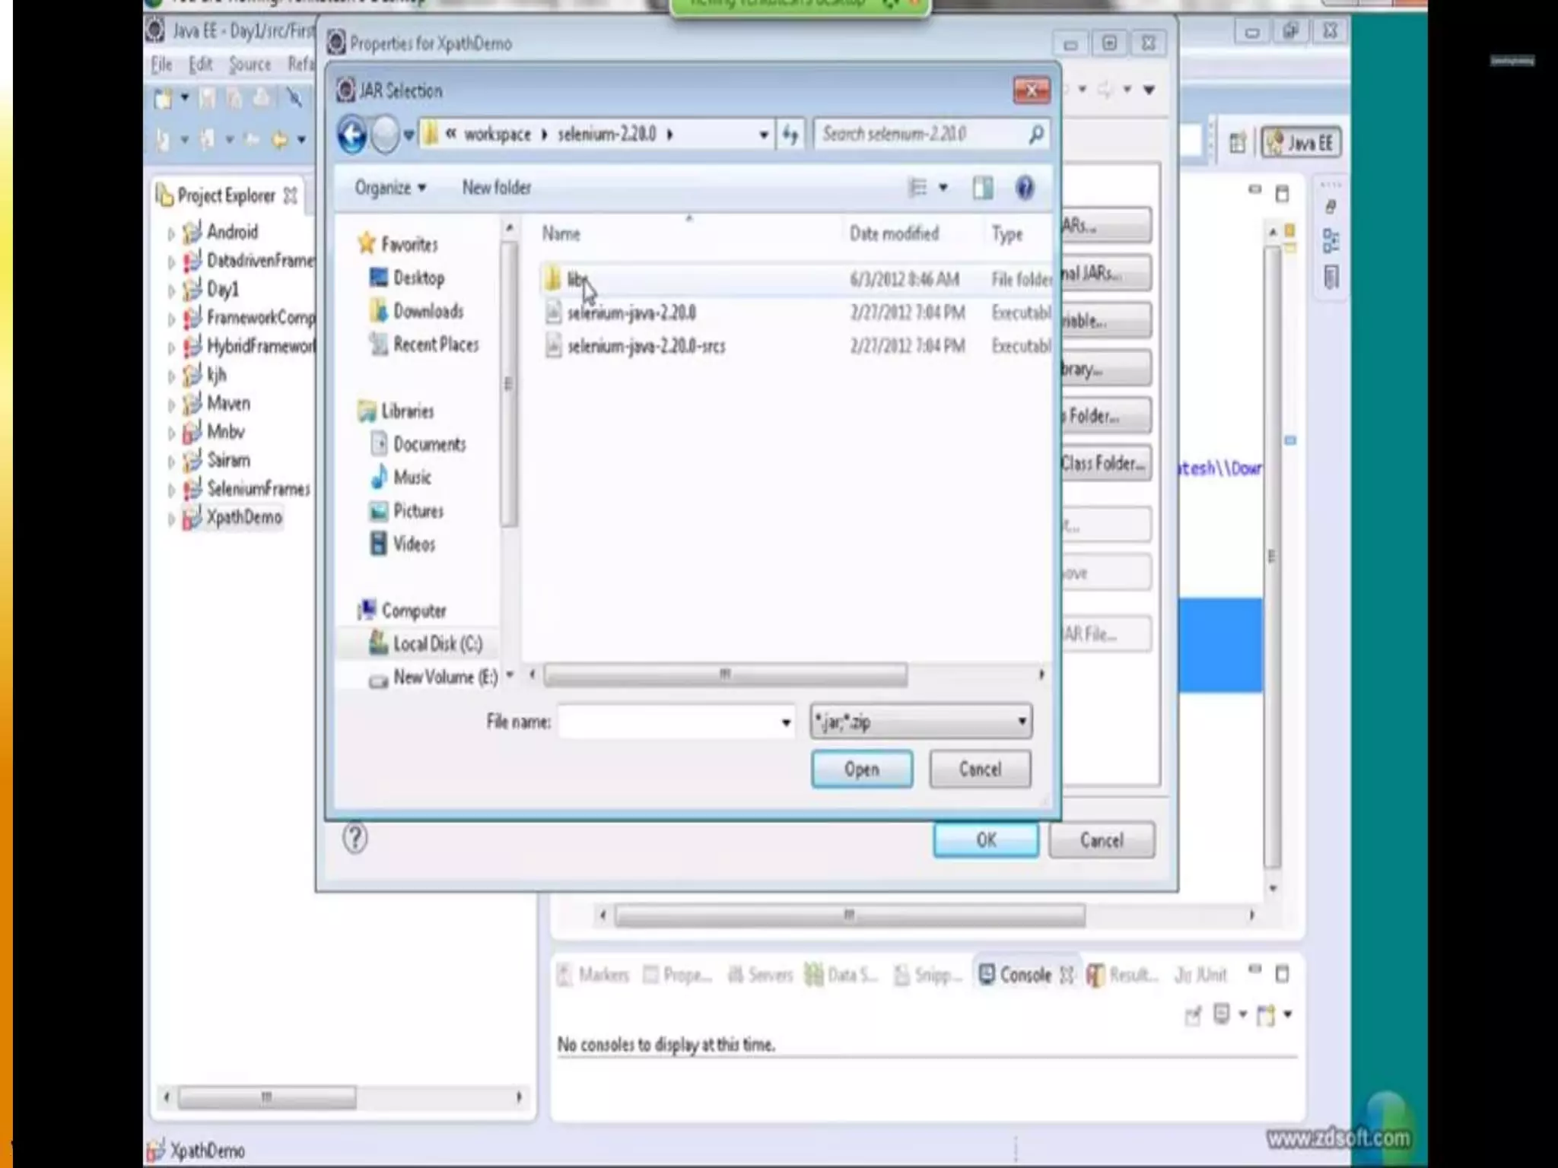This screenshot has height=1168, width=1558.
Task: Click the help question mark in Properties dialog
Action: [355, 838]
